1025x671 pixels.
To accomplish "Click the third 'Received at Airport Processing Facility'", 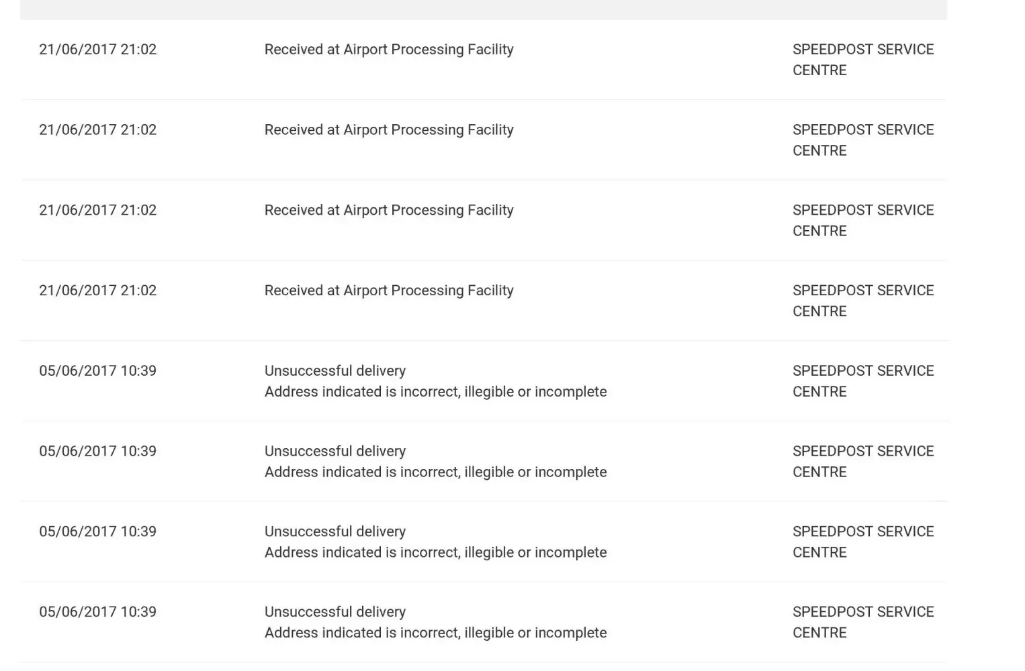I will [x=388, y=211].
